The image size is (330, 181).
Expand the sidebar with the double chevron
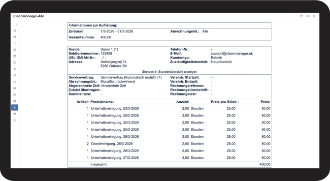16,25
